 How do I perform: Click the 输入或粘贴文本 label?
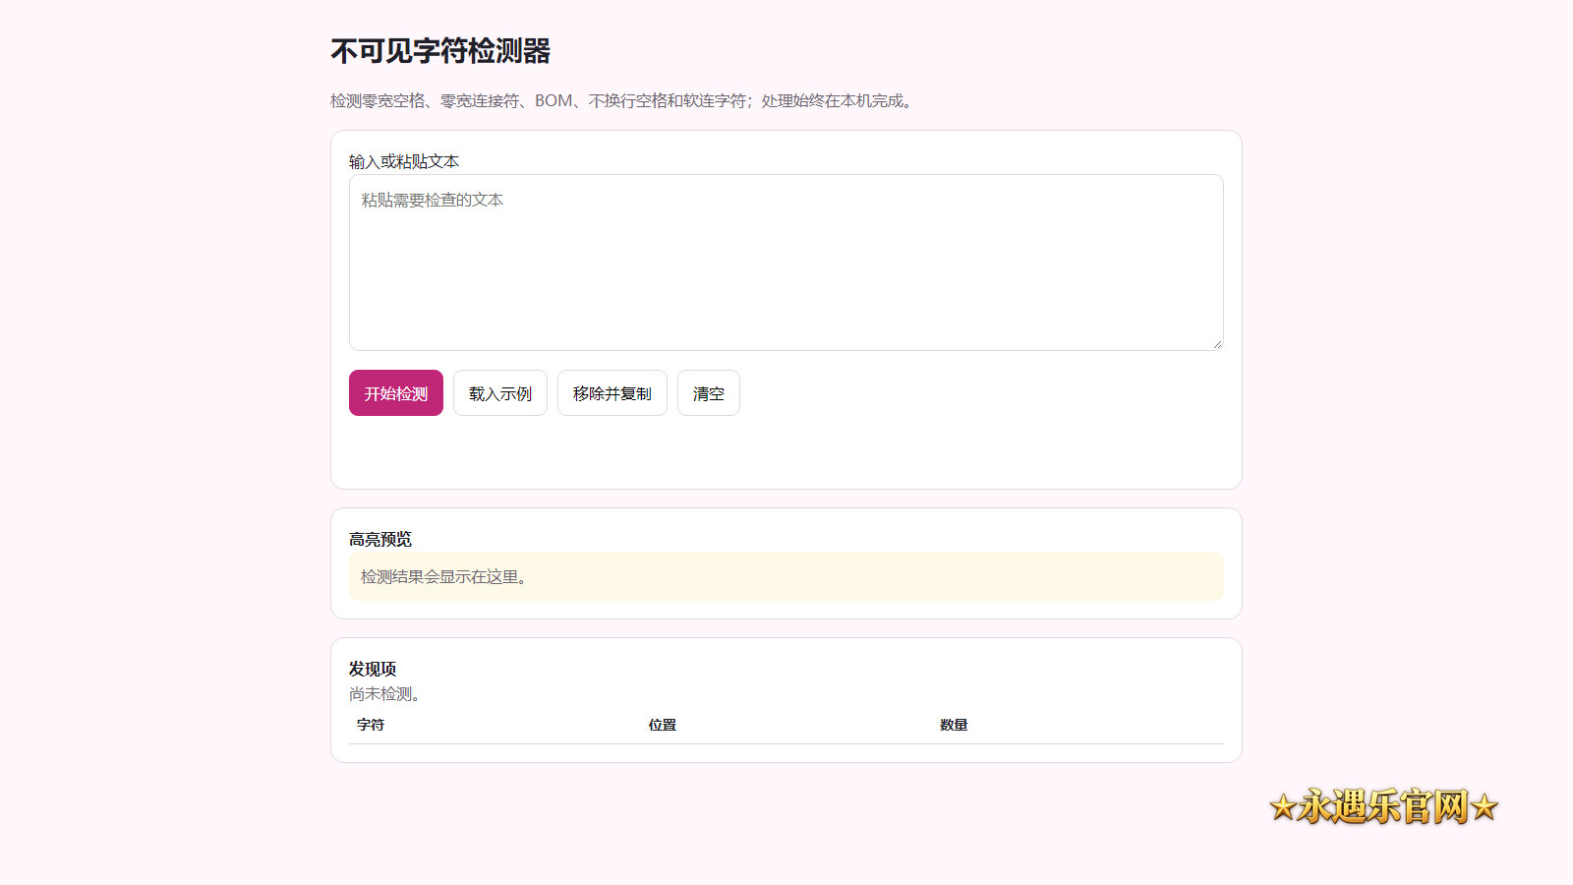[404, 161]
